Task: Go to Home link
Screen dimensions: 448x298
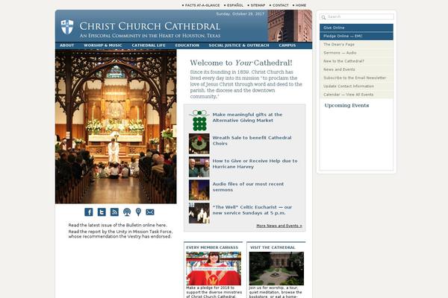Action: pyautogui.click(x=301, y=5)
